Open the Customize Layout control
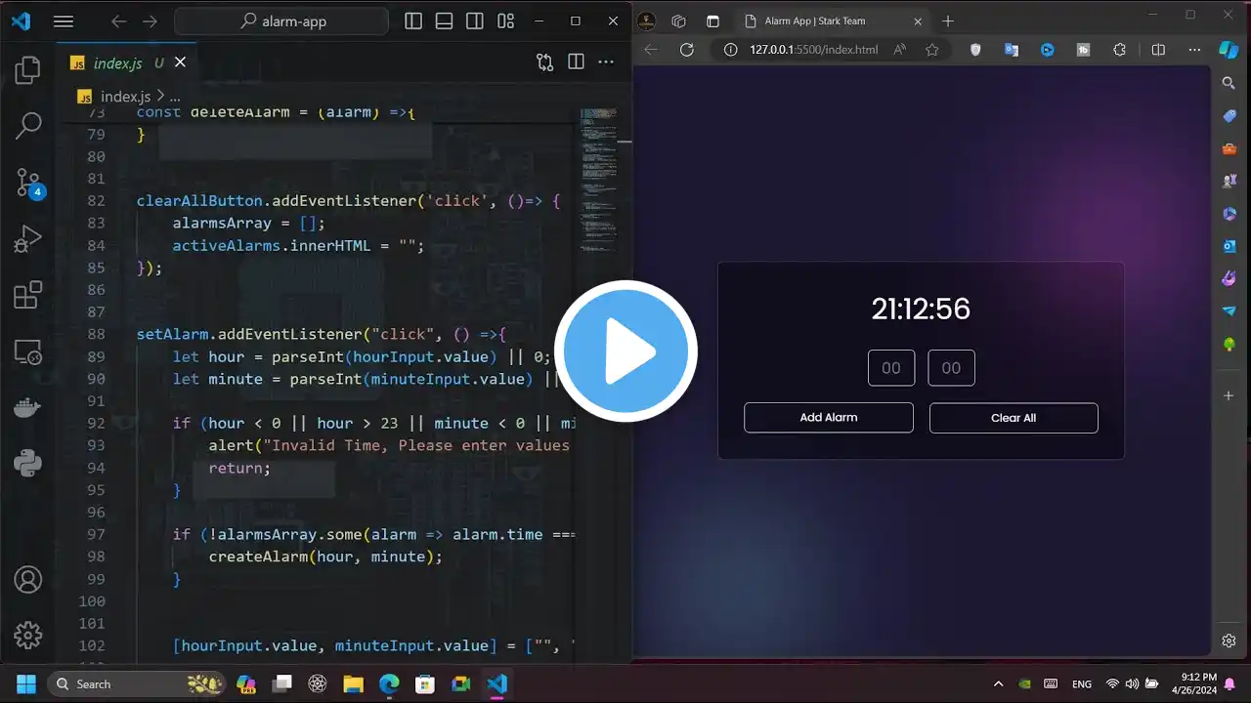Screen dimensions: 1251x703 (x=505, y=21)
